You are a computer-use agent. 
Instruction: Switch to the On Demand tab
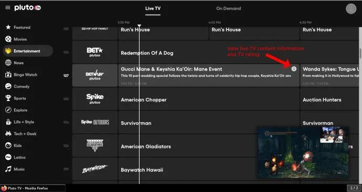click(228, 8)
